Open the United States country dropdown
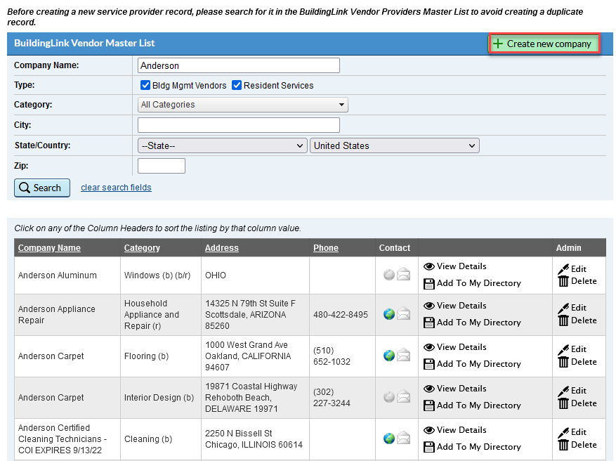The width and height of the screenshot is (616, 461). 395,145
